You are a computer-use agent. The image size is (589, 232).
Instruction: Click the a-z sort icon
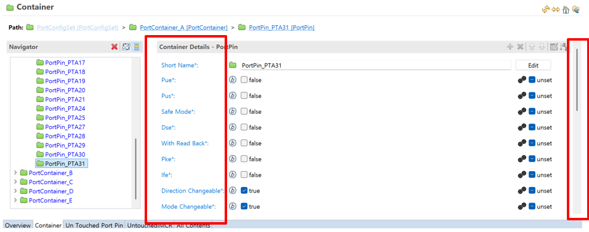[563, 47]
